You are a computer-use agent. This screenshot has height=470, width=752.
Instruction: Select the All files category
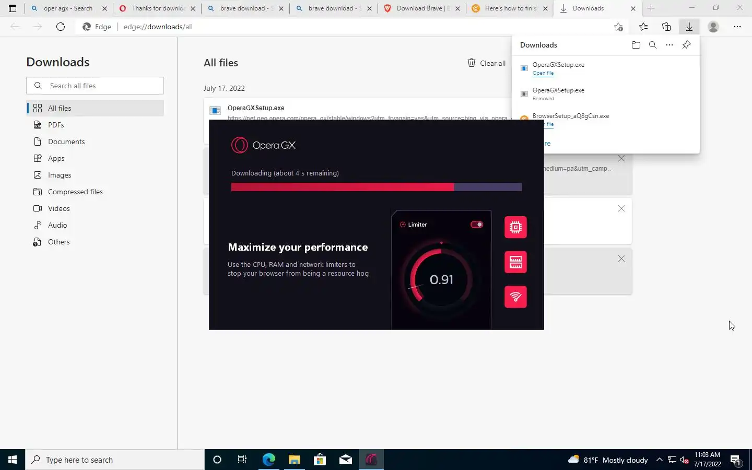tap(95, 108)
